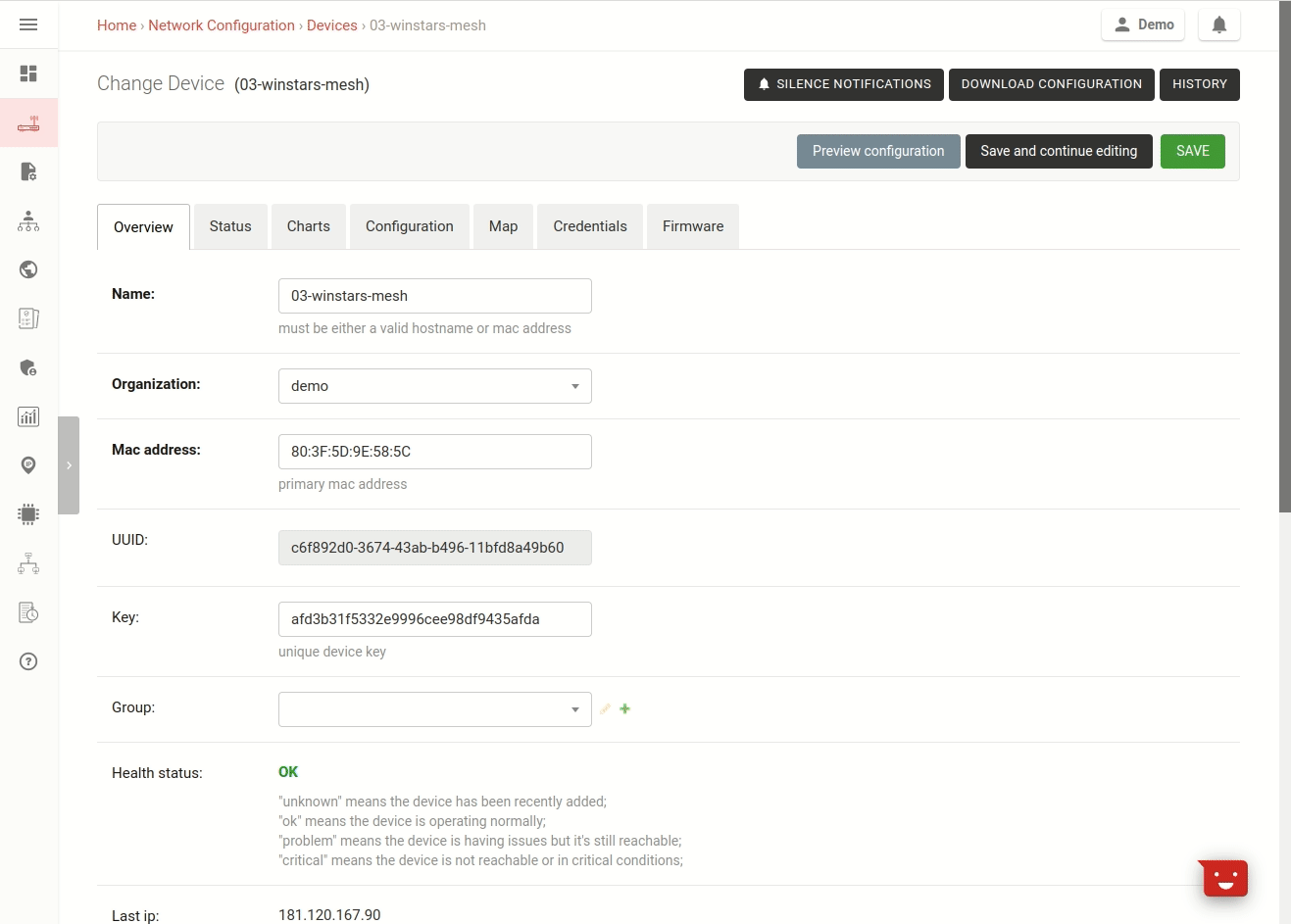Open the notifications bell icon
This screenshot has width=1291, height=924.
pos(1218,24)
